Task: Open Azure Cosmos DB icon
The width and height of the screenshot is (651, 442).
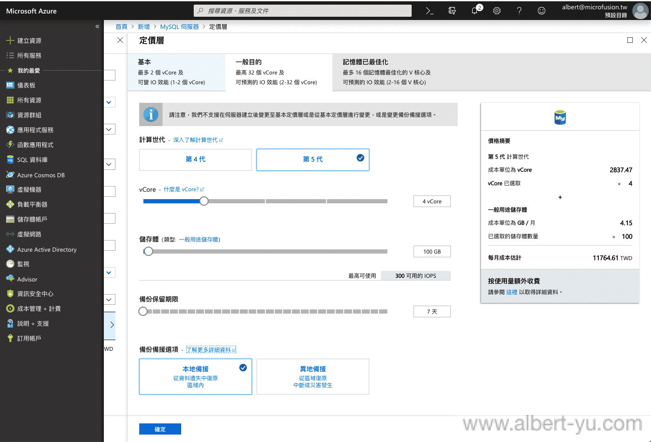Action: 10,175
